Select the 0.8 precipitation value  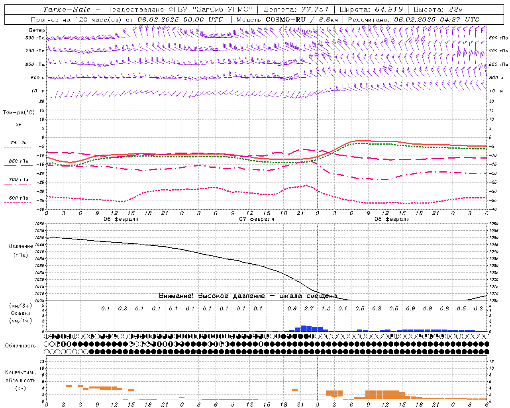point(444,308)
